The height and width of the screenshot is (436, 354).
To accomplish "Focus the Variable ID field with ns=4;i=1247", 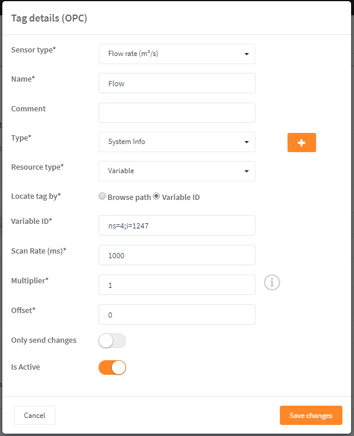I will click(x=177, y=225).
